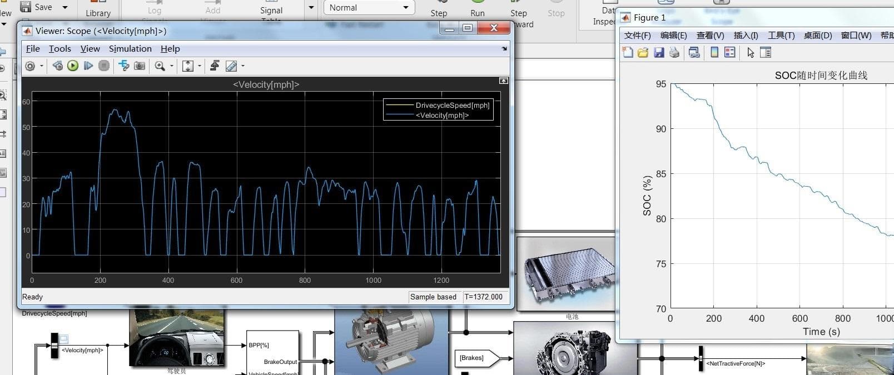Open Help menu in Scope viewer
894x375 pixels.
click(x=170, y=49)
